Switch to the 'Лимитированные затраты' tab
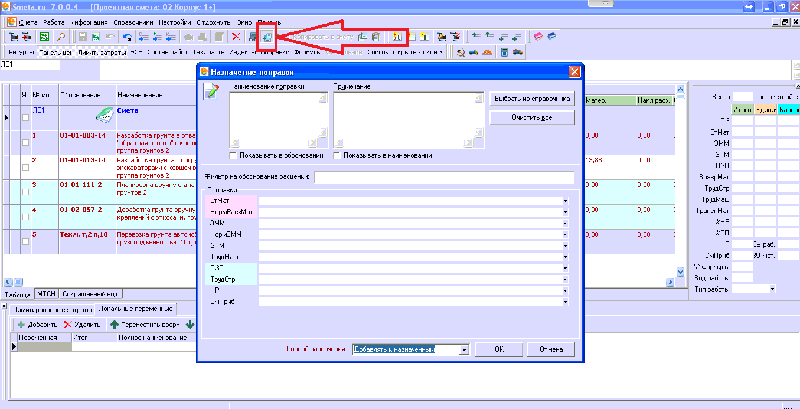The image size is (800, 409). click(x=53, y=310)
